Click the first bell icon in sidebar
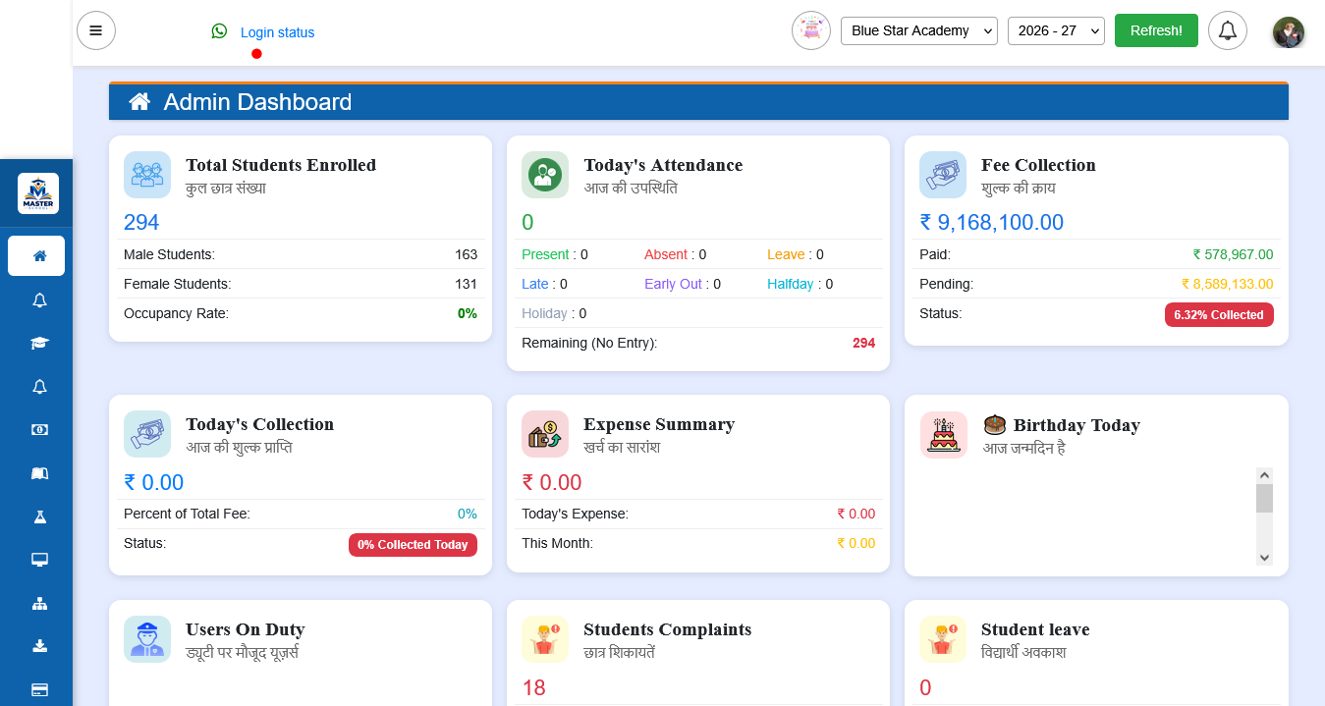 pyautogui.click(x=39, y=300)
